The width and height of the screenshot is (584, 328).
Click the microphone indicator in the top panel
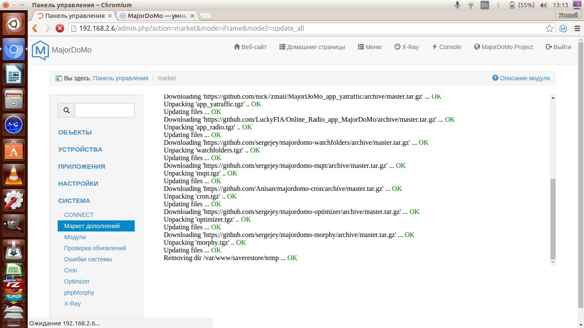tap(457, 5)
